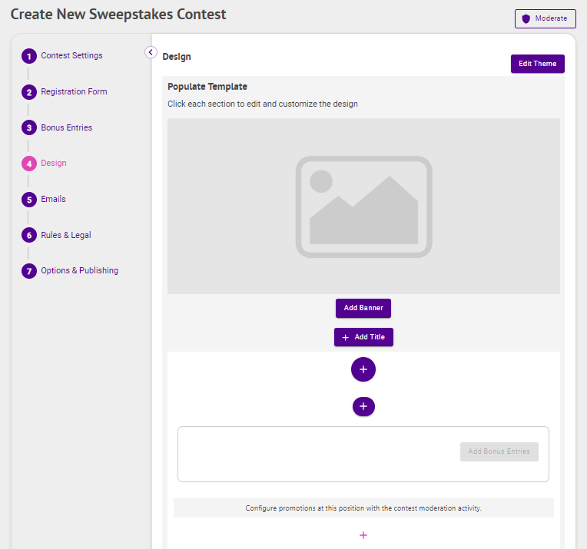The image size is (587, 549).
Task: Click the number 6 step circle
Action: tap(29, 235)
